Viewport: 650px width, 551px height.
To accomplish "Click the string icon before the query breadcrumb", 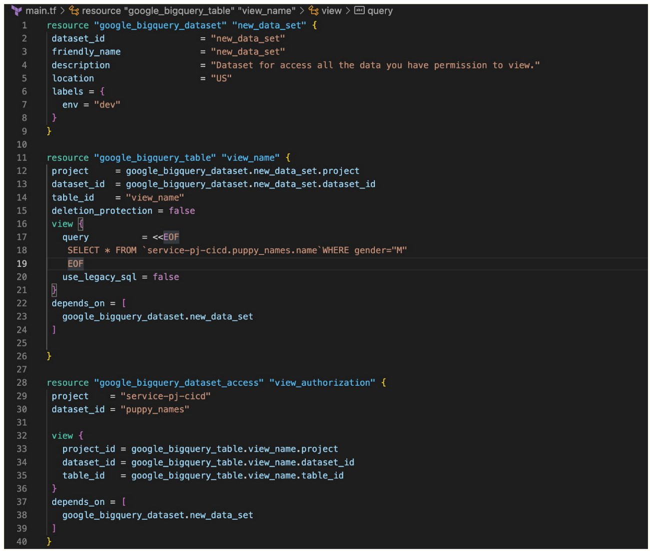I will tap(359, 10).
